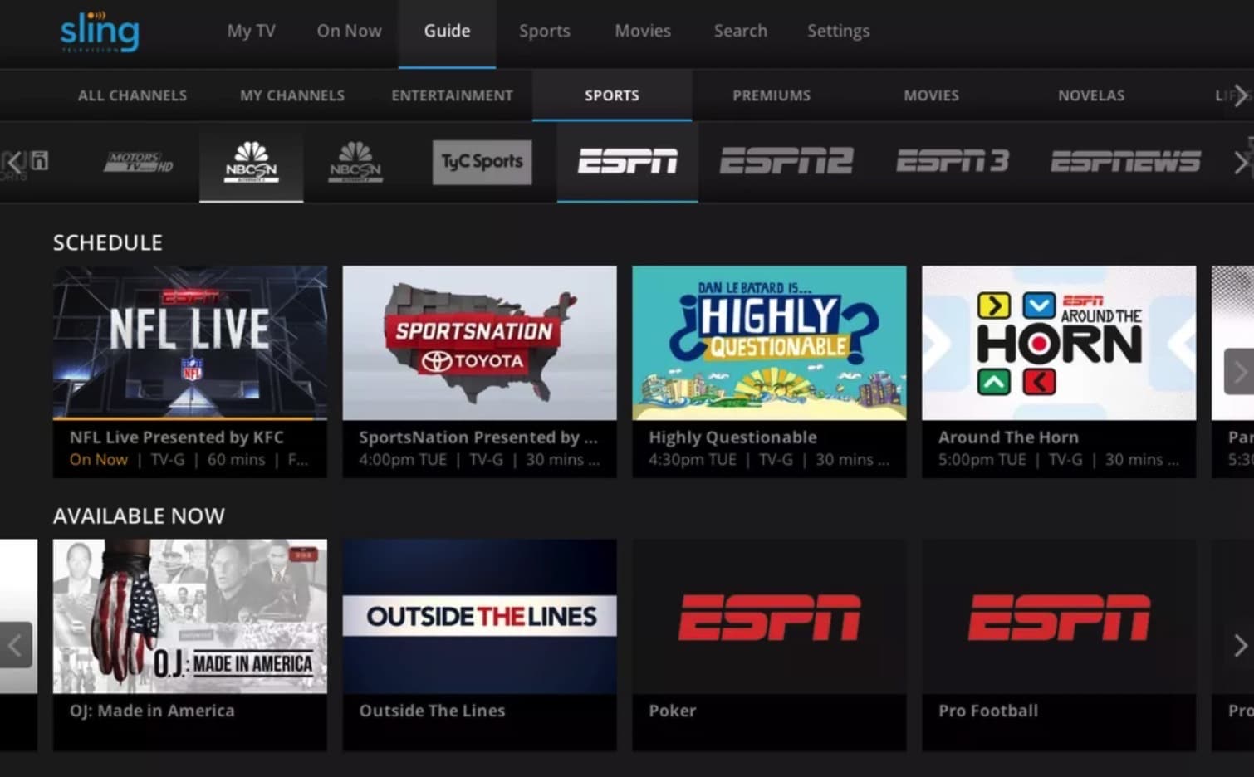Open the On Now tab
1254x777 pixels.
click(350, 31)
